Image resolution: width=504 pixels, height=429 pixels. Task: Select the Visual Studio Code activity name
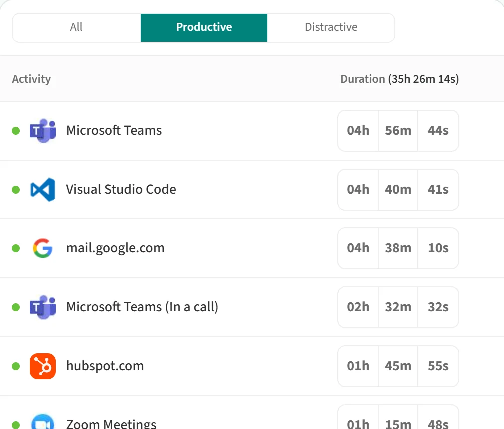click(x=121, y=189)
